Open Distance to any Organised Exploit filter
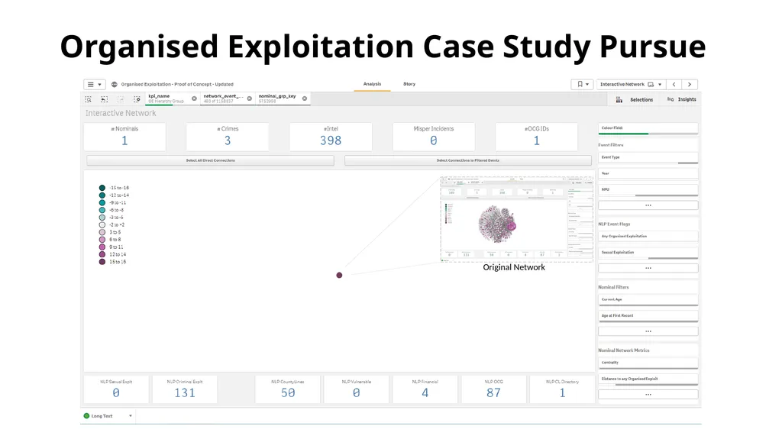 coord(648,379)
